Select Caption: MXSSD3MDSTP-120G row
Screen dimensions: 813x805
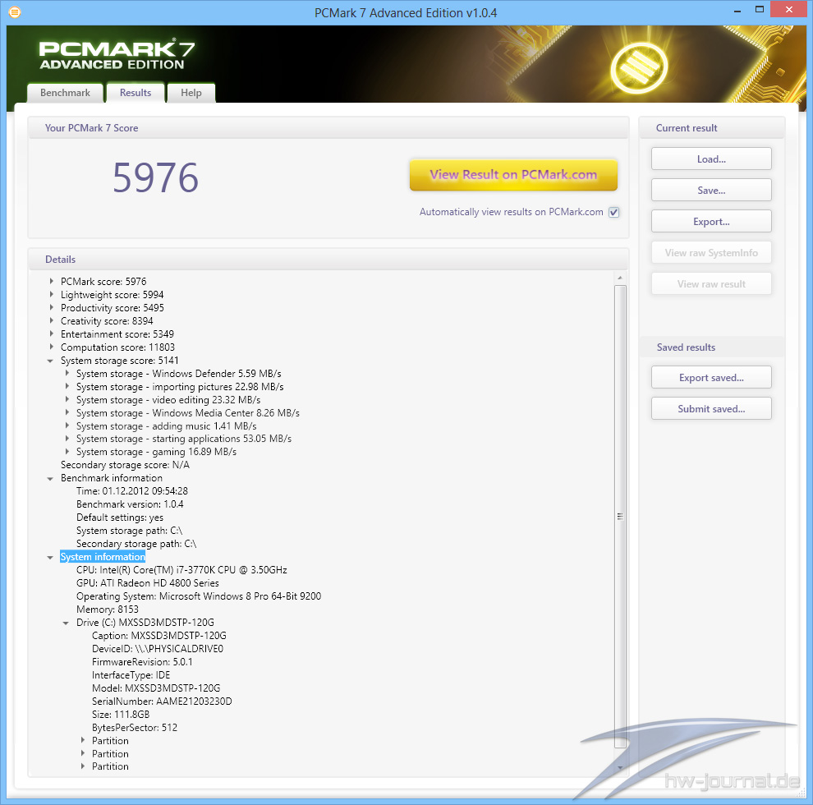[159, 636]
